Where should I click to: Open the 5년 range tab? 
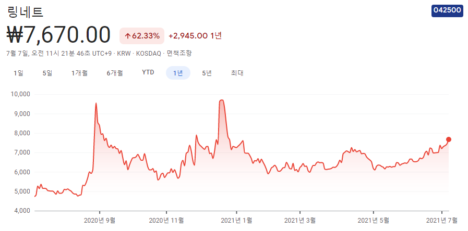[207, 73]
